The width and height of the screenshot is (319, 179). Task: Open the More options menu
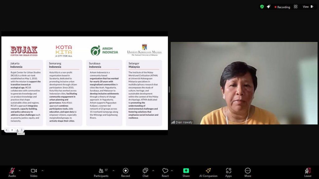pos(248,172)
